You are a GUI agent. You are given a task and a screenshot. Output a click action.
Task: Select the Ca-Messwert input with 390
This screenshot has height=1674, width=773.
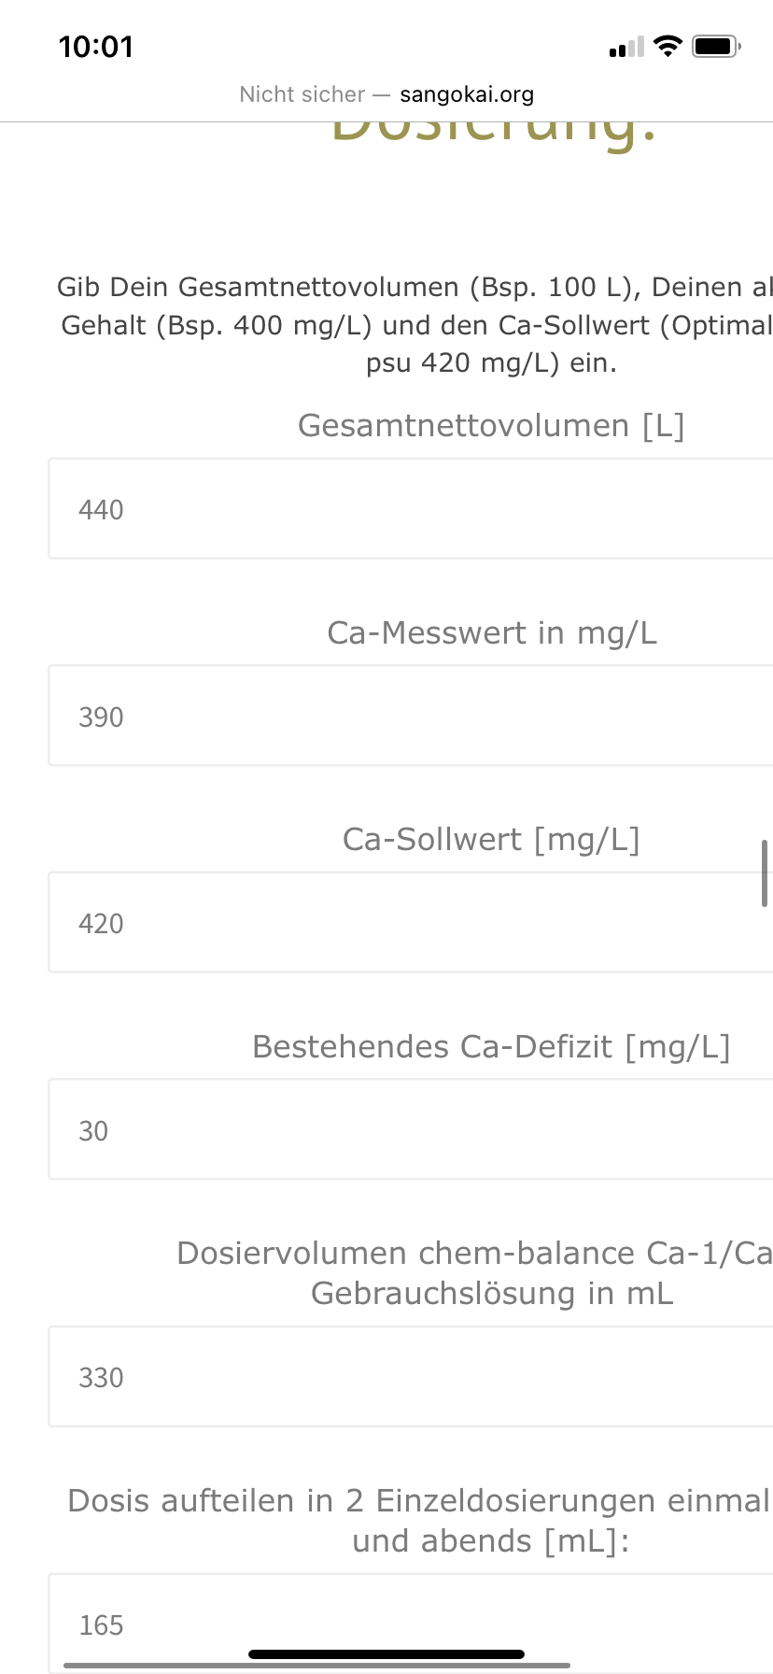[411, 716]
